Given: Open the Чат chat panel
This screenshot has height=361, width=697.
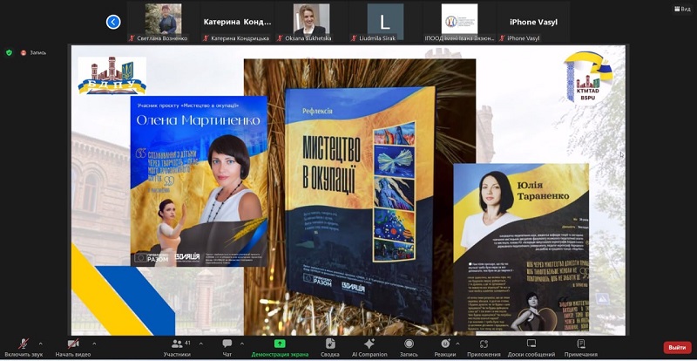Looking at the screenshot, I should pyautogui.click(x=227, y=348).
